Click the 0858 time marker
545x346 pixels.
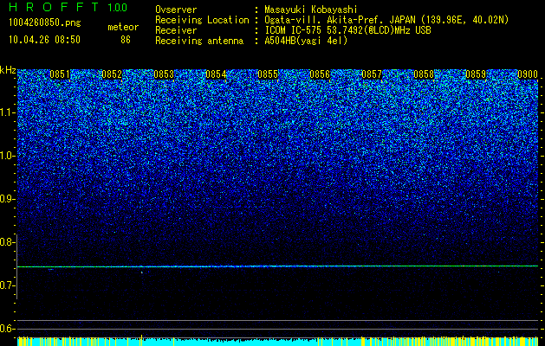[x=424, y=74]
